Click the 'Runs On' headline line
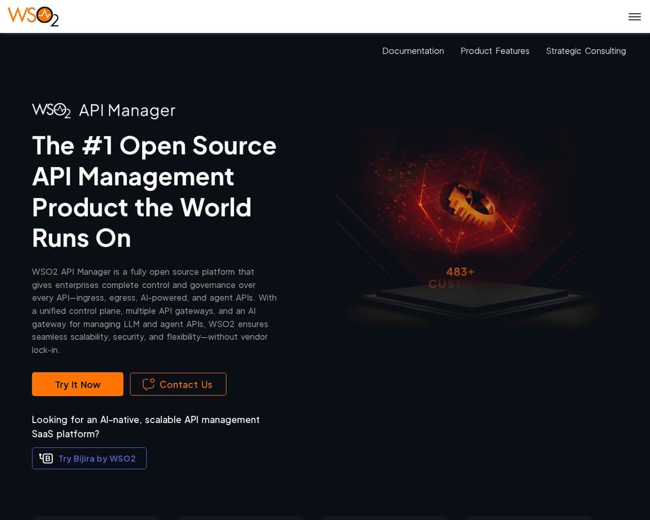Screen dimensions: 650x520 click(81, 238)
